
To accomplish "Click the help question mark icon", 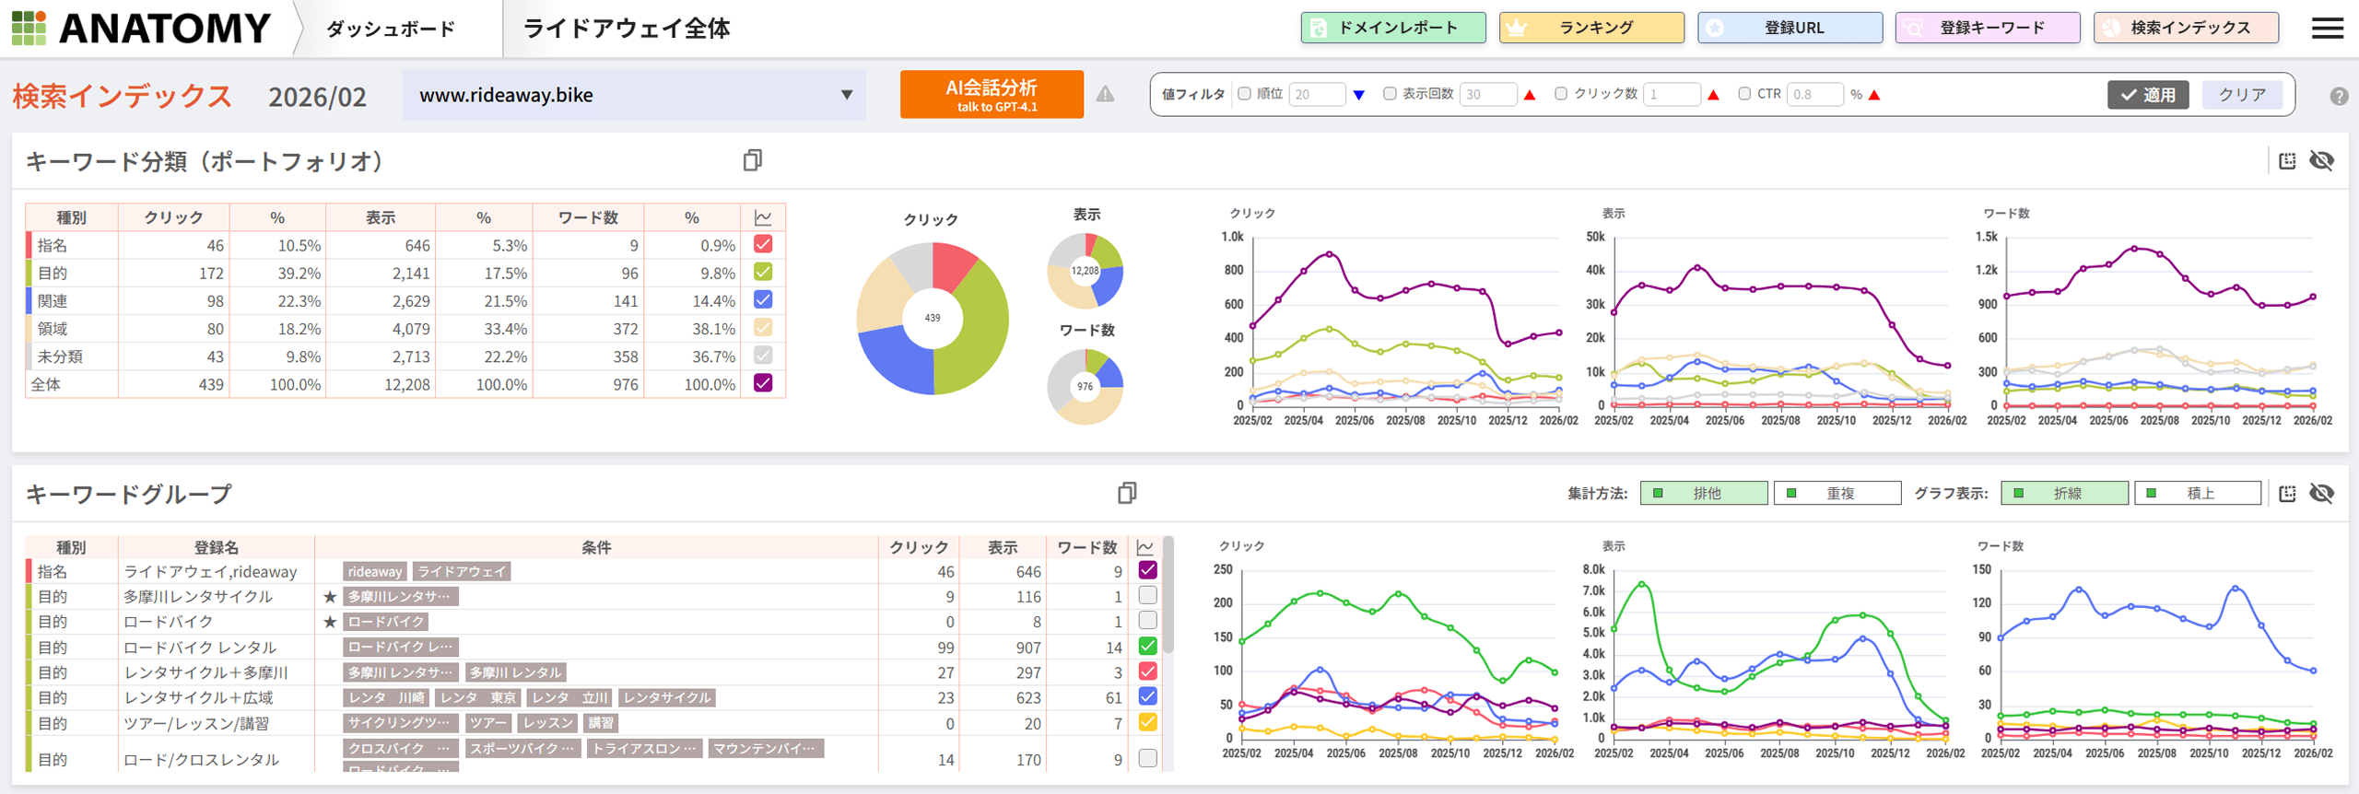I will 2339,96.
